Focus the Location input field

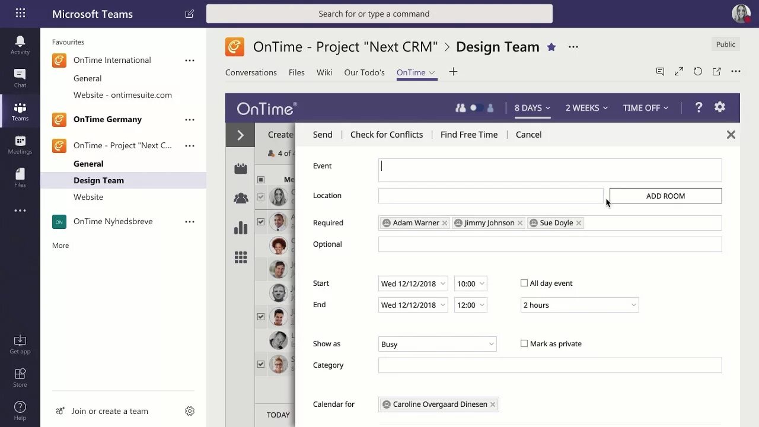[x=490, y=196]
